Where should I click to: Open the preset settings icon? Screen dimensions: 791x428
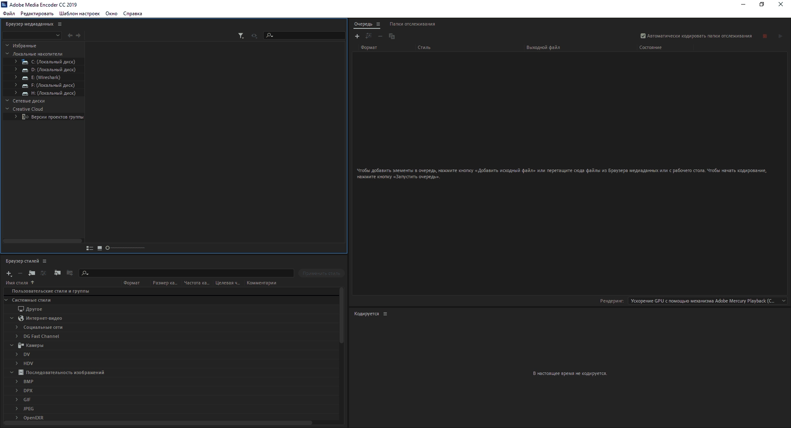[43, 273]
